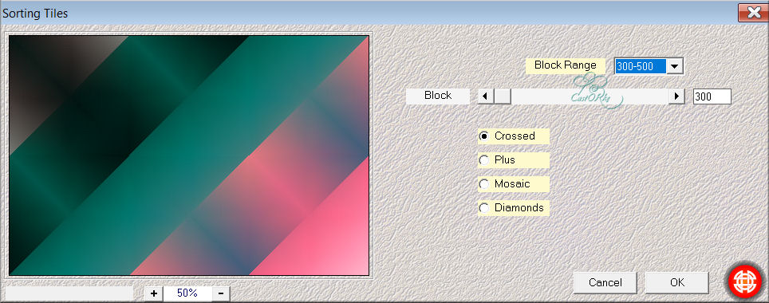Click the Block slider right arrow
Viewport: 769px width, 303px height.
(676, 96)
